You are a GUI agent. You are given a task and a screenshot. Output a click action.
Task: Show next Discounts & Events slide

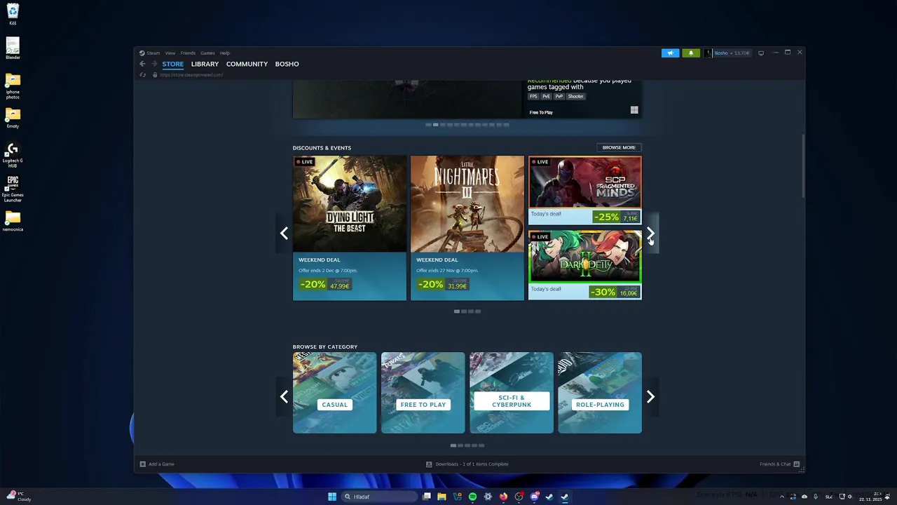point(650,234)
